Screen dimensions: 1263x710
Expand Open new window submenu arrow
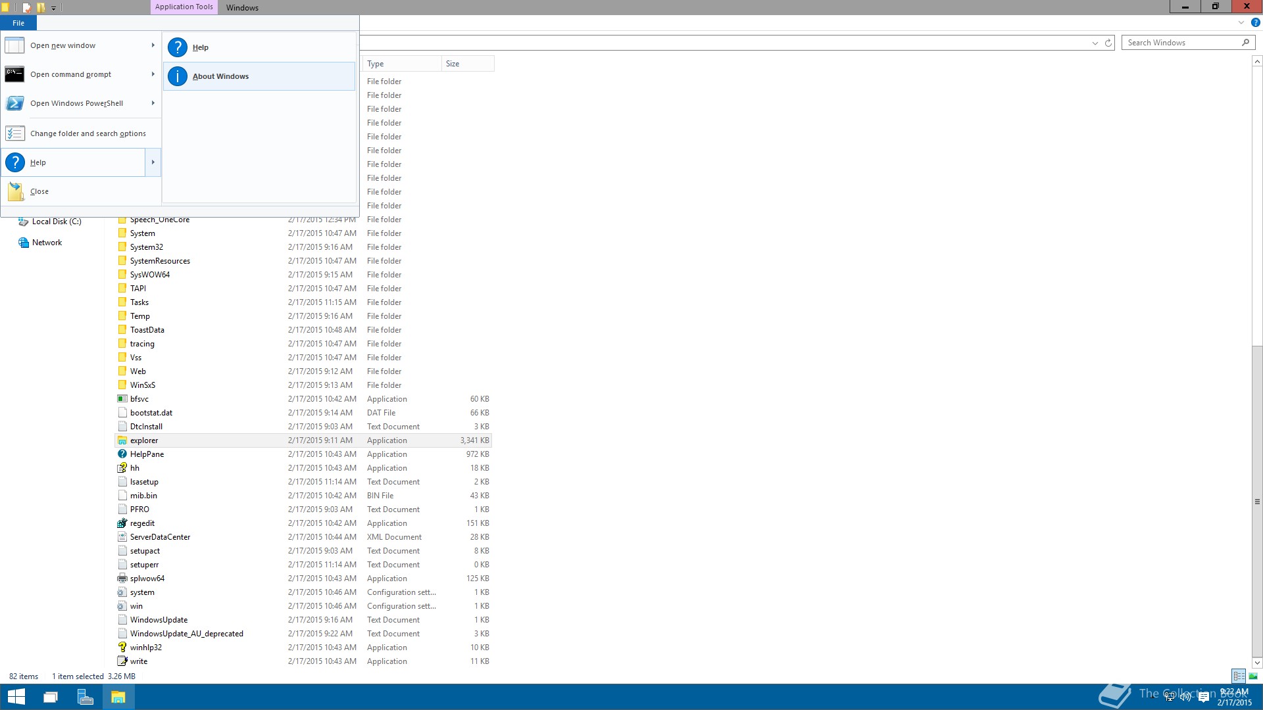tap(153, 45)
